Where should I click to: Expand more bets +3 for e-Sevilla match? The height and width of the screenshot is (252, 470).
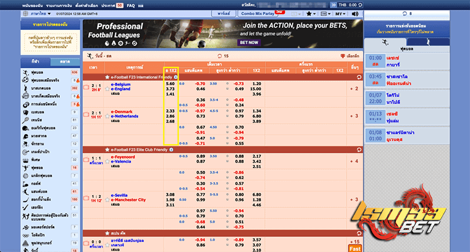point(354,200)
